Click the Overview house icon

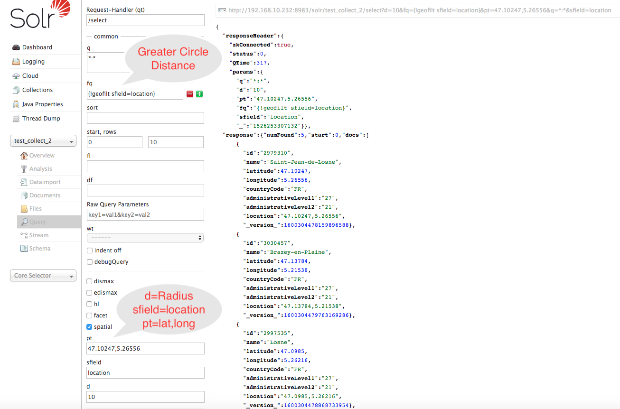click(x=24, y=156)
